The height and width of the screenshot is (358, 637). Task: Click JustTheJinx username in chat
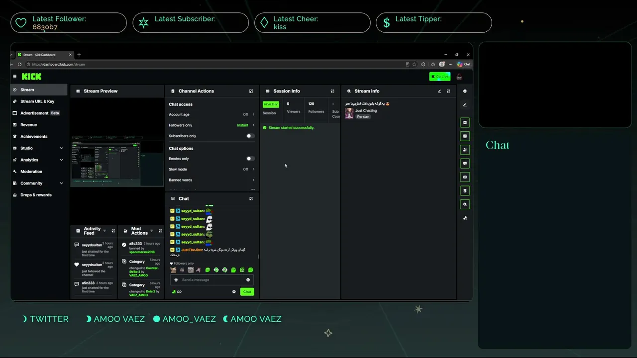point(192,250)
